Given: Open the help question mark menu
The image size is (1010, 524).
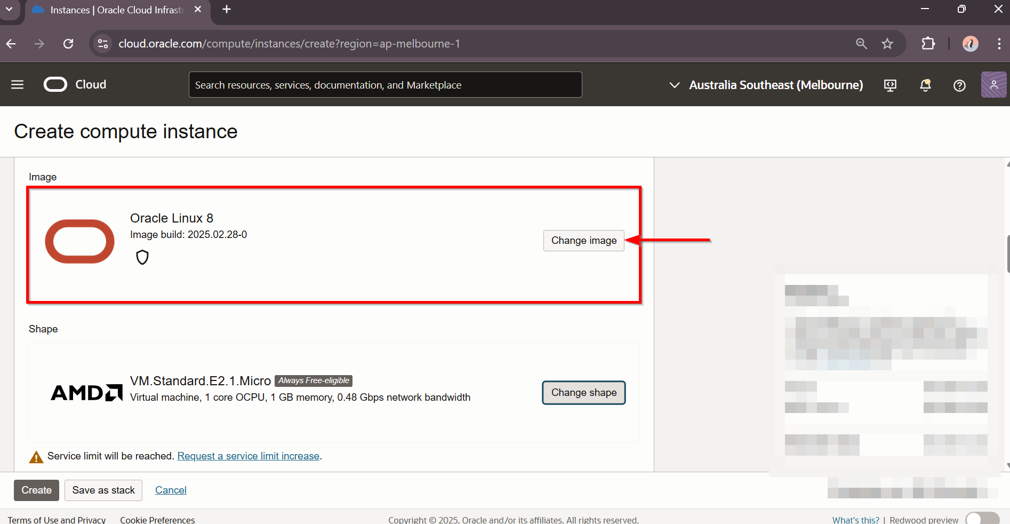Looking at the screenshot, I should tap(959, 85).
